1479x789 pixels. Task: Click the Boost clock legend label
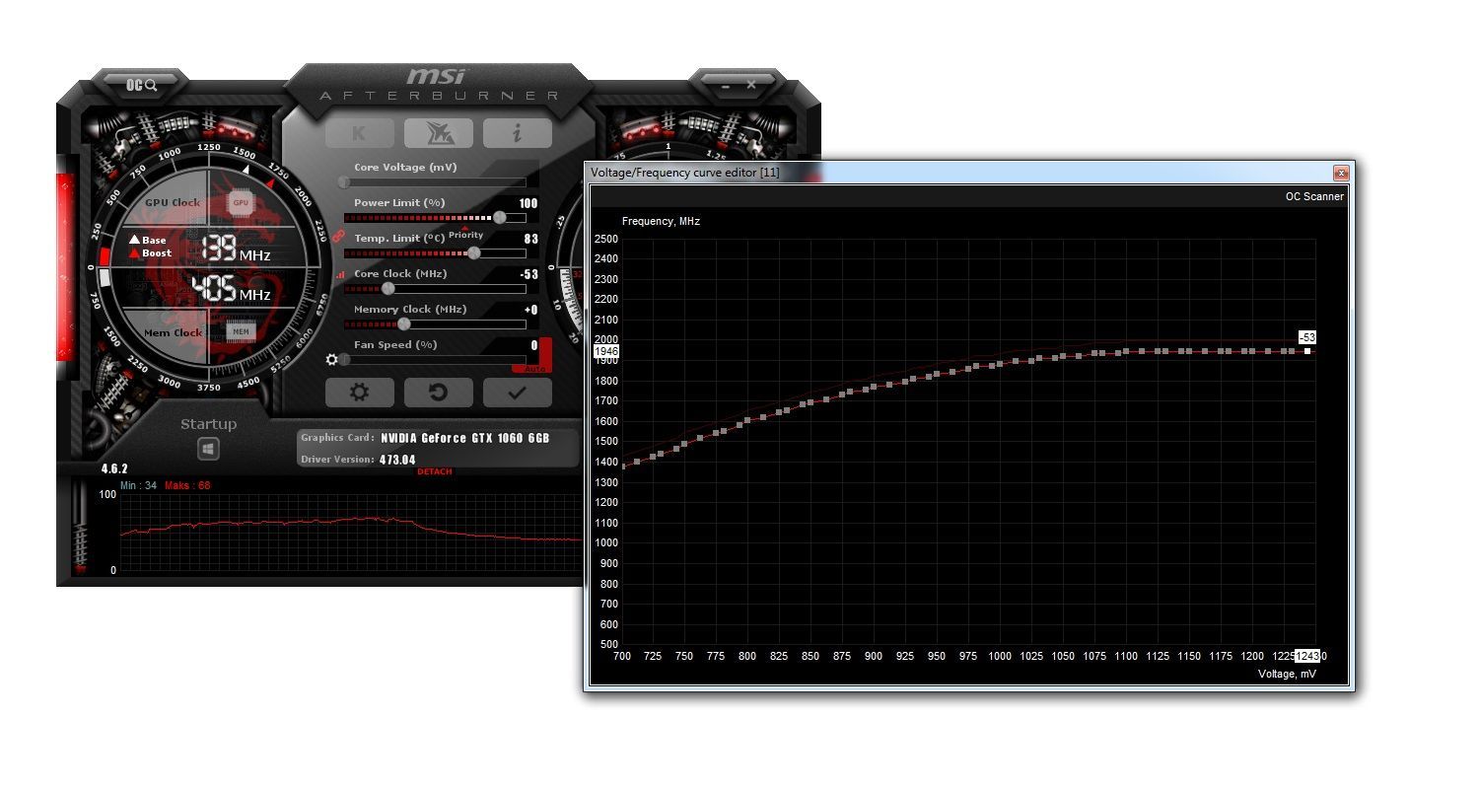click(150, 252)
